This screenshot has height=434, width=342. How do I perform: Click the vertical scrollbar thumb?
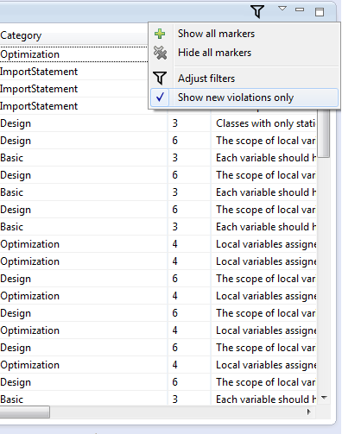pos(324,133)
